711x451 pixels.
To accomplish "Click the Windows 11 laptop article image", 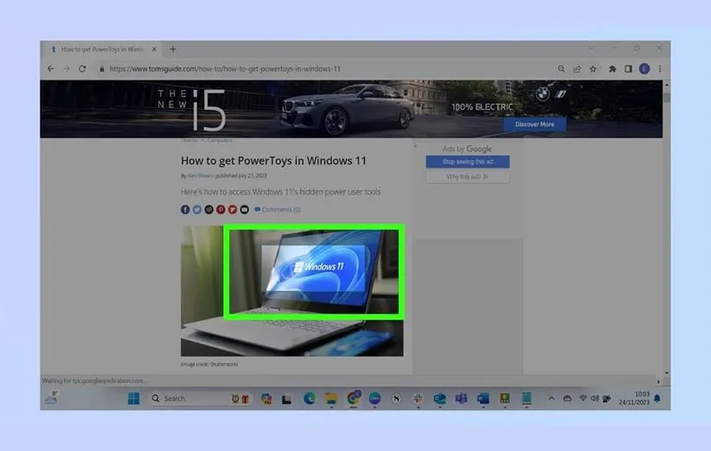I will (291, 289).
